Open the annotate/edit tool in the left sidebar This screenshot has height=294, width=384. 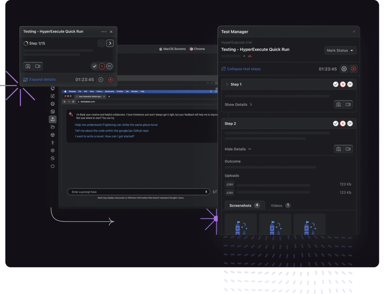click(x=52, y=96)
